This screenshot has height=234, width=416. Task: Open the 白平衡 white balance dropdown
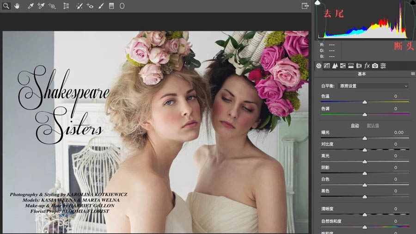[x=373, y=86]
